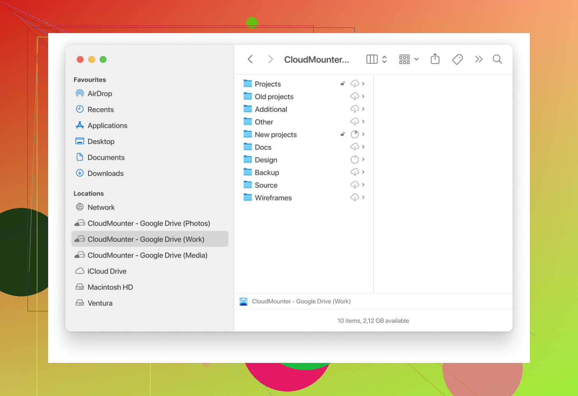This screenshot has width=578, height=396.
Task: Select CloudMounter - Google Drive (Photos)
Action: [150, 223]
